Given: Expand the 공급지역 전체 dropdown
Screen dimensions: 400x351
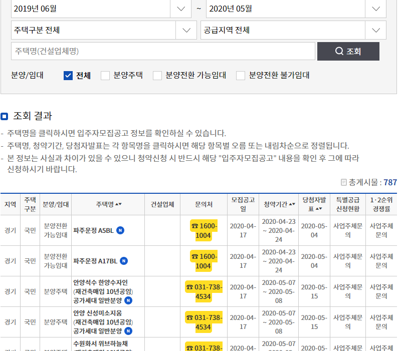Looking at the screenshot, I should 293,30.
